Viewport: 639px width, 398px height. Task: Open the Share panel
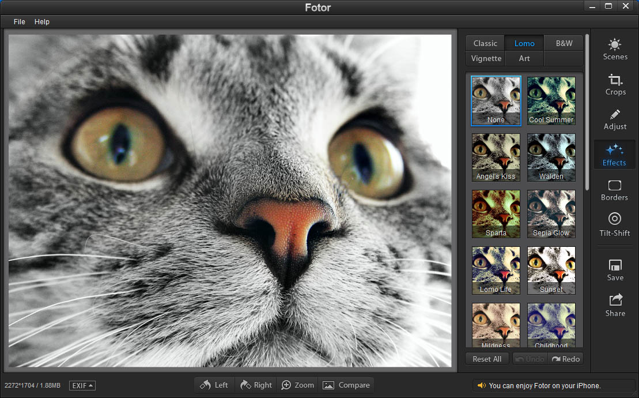(x=615, y=306)
